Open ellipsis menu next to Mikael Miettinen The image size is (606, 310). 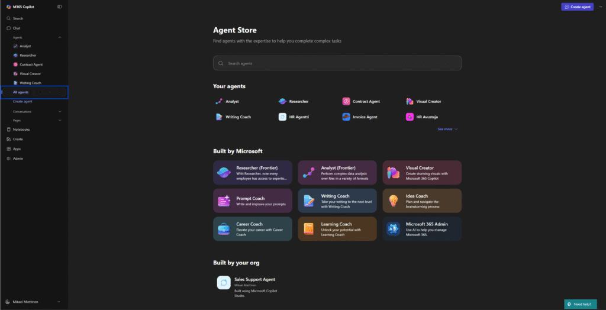[x=59, y=302]
